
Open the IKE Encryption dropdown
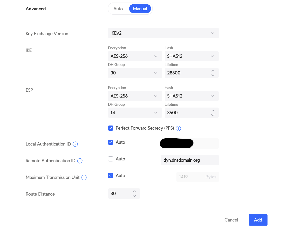tap(135, 56)
